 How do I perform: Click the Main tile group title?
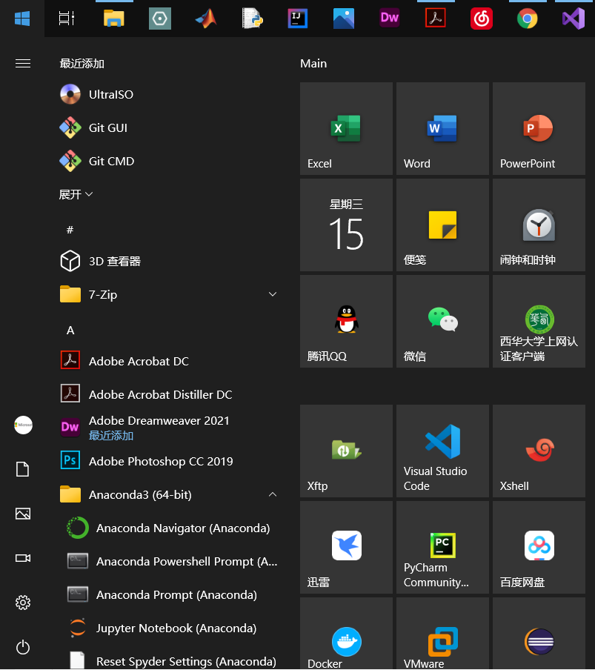pyautogui.click(x=313, y=64)
